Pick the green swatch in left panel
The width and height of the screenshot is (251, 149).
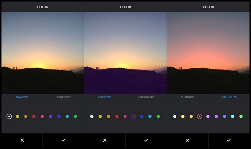pyautogui.click(x=75, y=116)
